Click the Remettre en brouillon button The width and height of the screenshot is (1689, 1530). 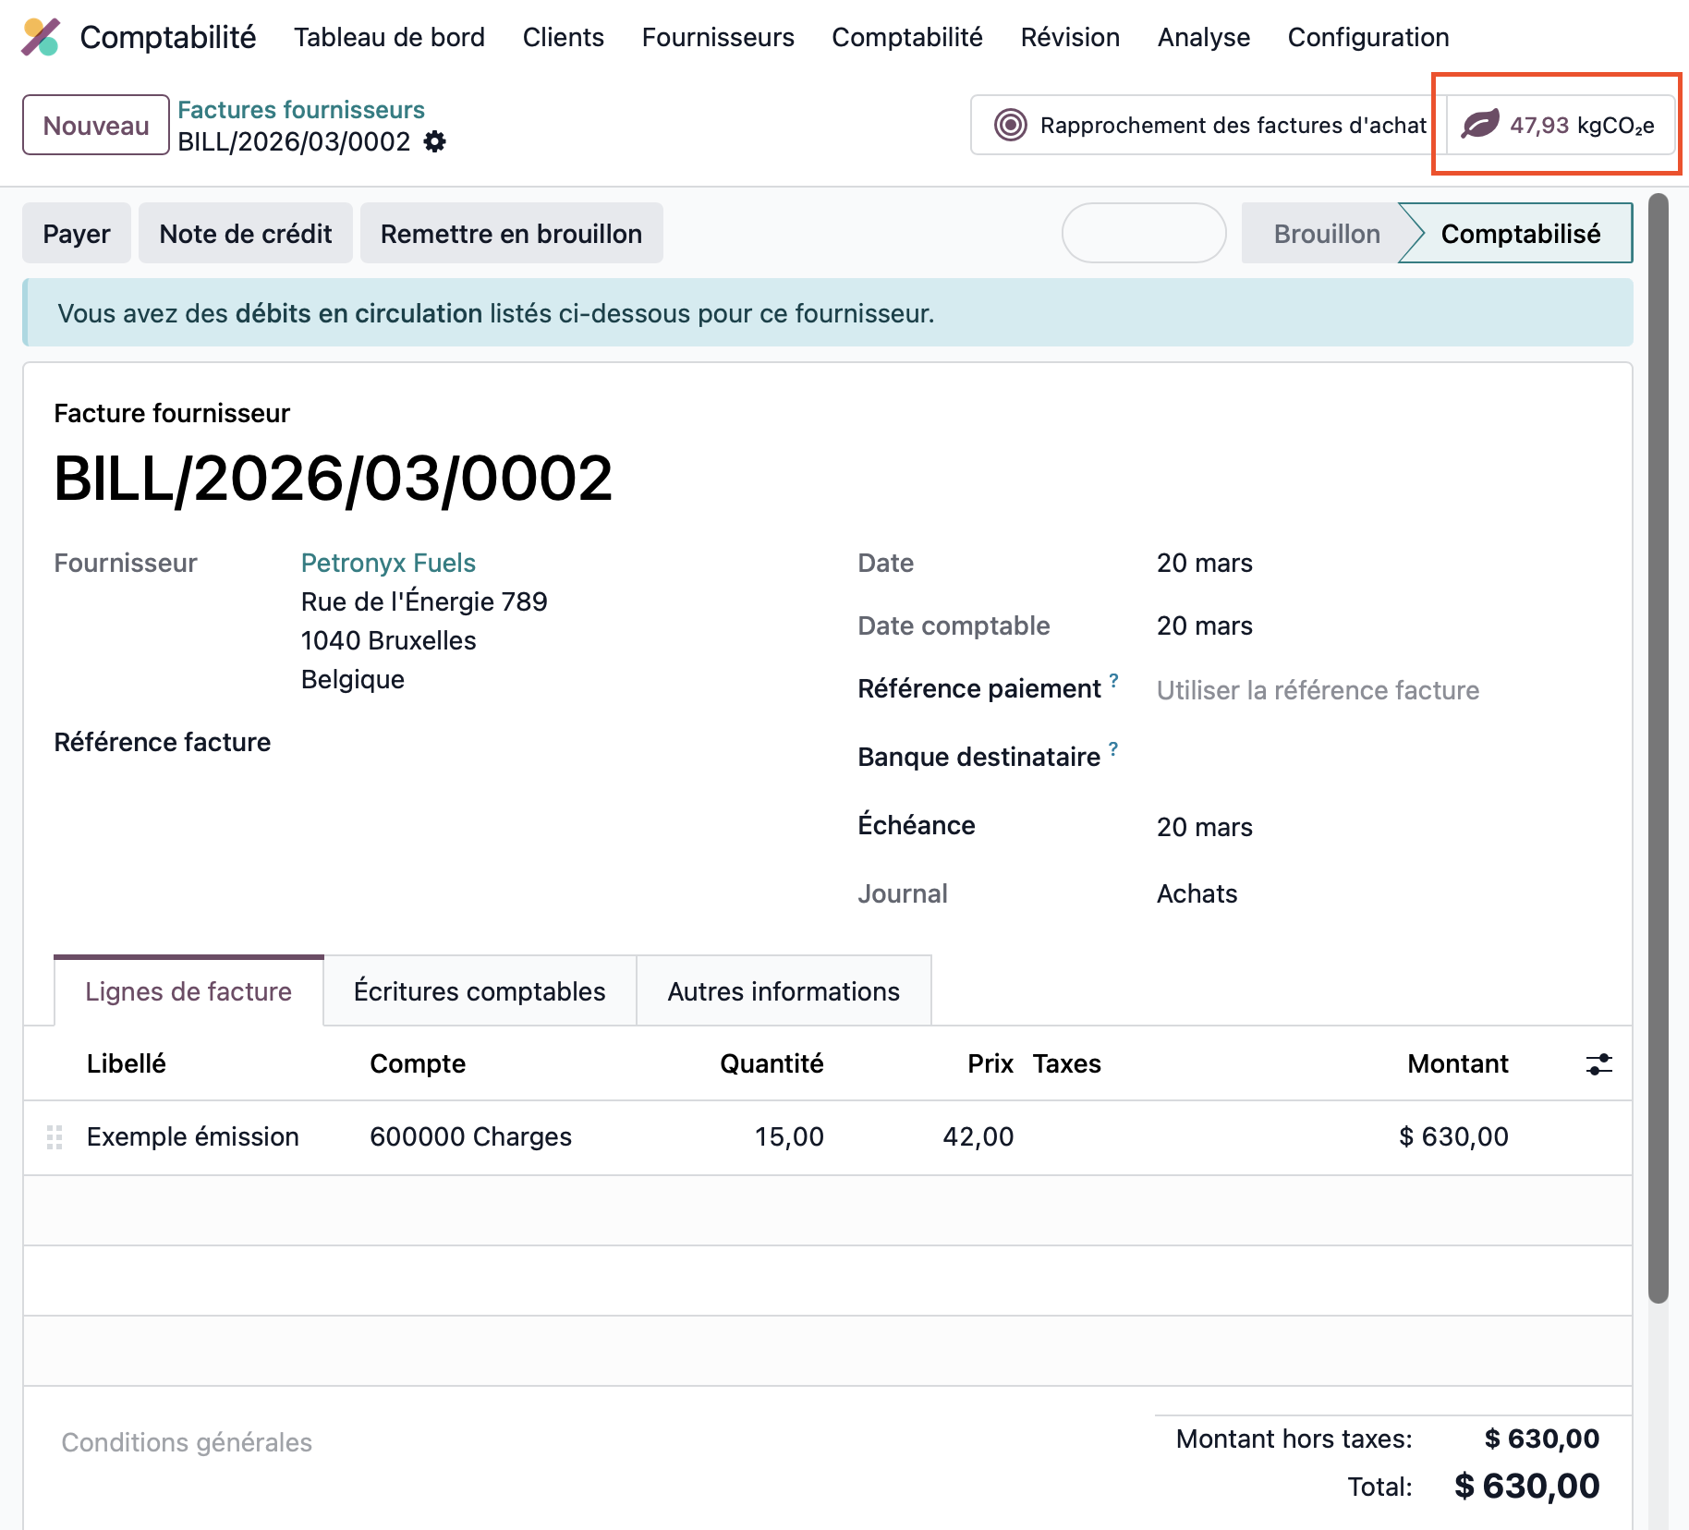[x=511, y=234]
